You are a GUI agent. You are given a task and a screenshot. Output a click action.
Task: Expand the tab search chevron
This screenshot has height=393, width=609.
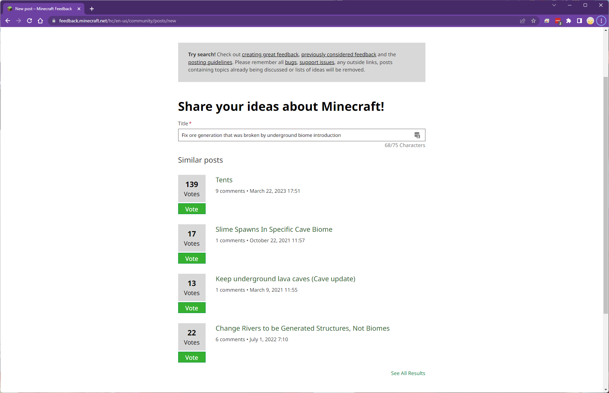(554, 5)
